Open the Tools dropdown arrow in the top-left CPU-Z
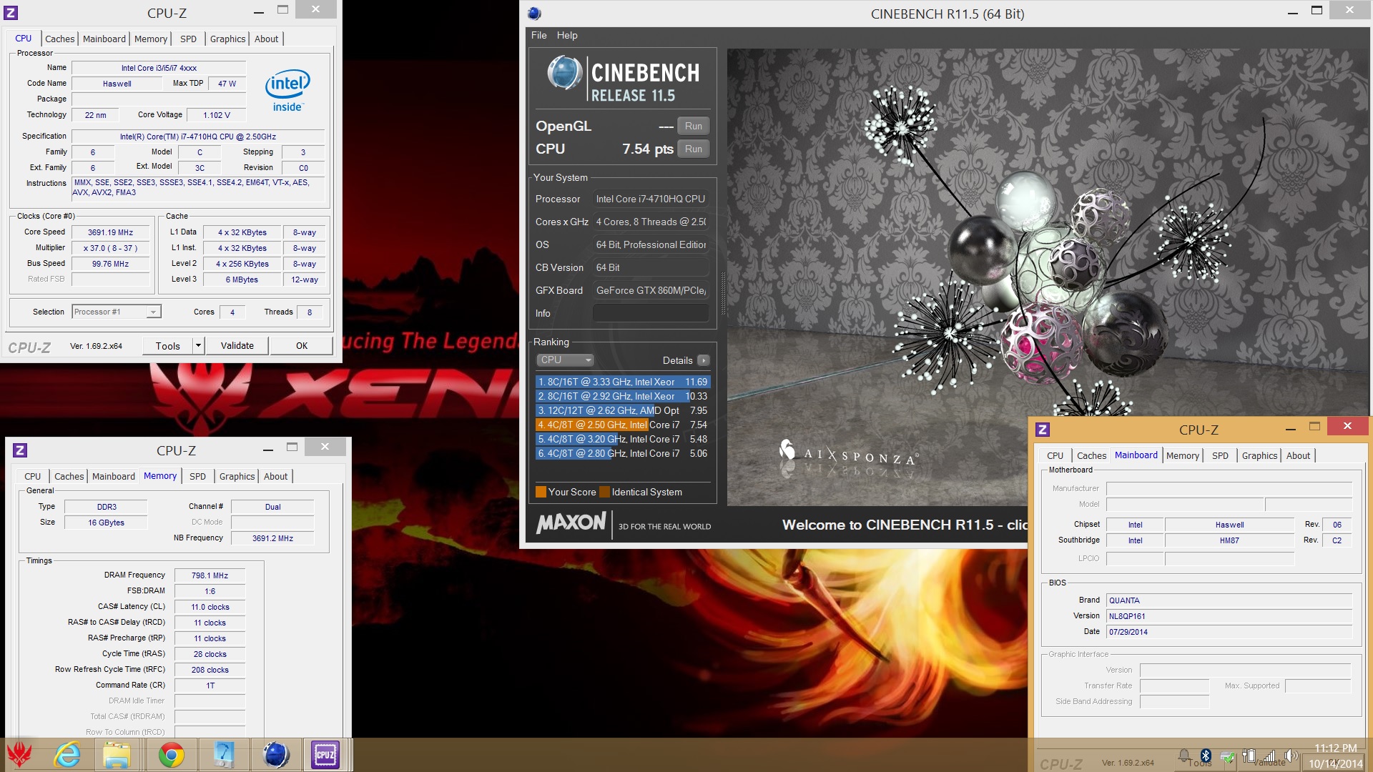The image size is (1373, 772). coord(198,346)
